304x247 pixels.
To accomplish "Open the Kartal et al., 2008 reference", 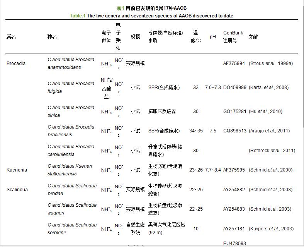I will click(268, 87).
